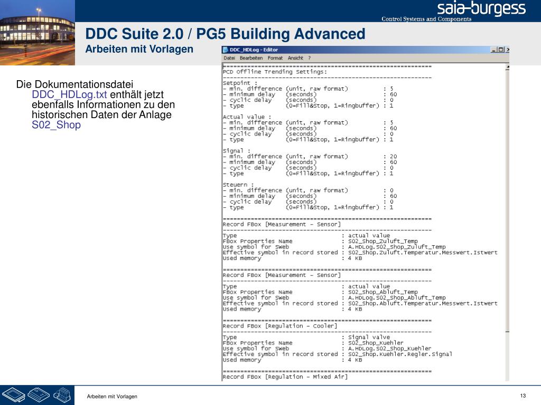
Task: Click the saia-burgess logo
Action: 481,8
